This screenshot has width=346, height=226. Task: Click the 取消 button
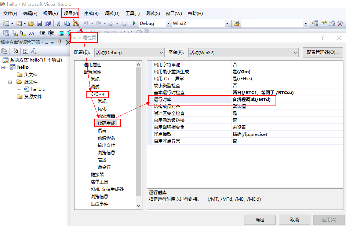(294, 220)
